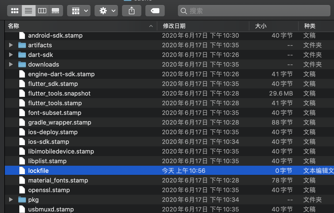
Task: Select the downloads folder icon
Action: [22, 64]
